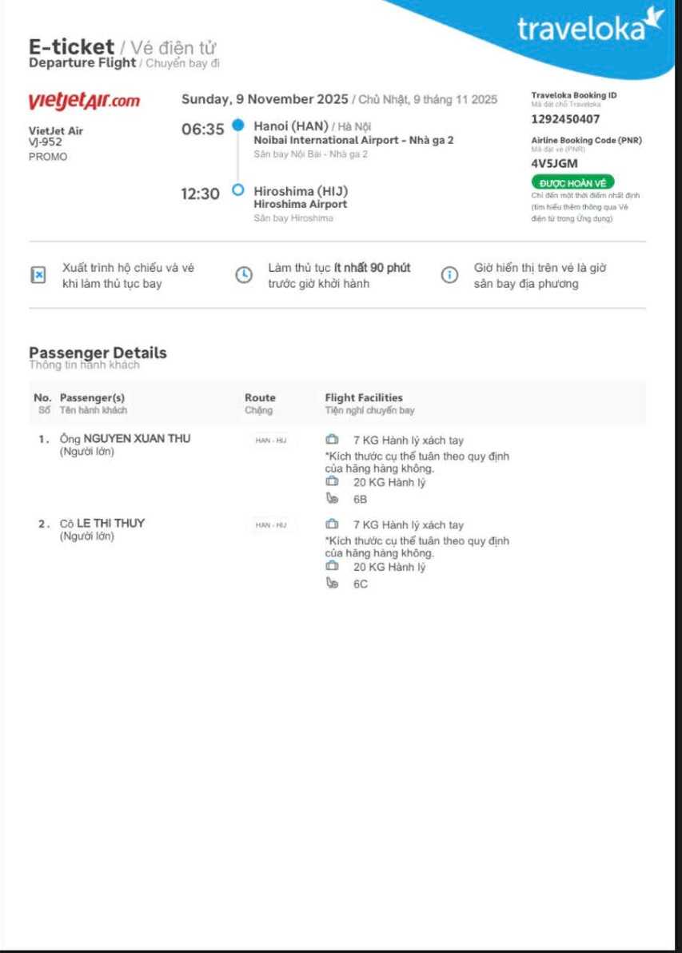
Task: Click HAN - HIJ route badge for Nguyen Xuan Thu
Action: (x=270, y=441)
